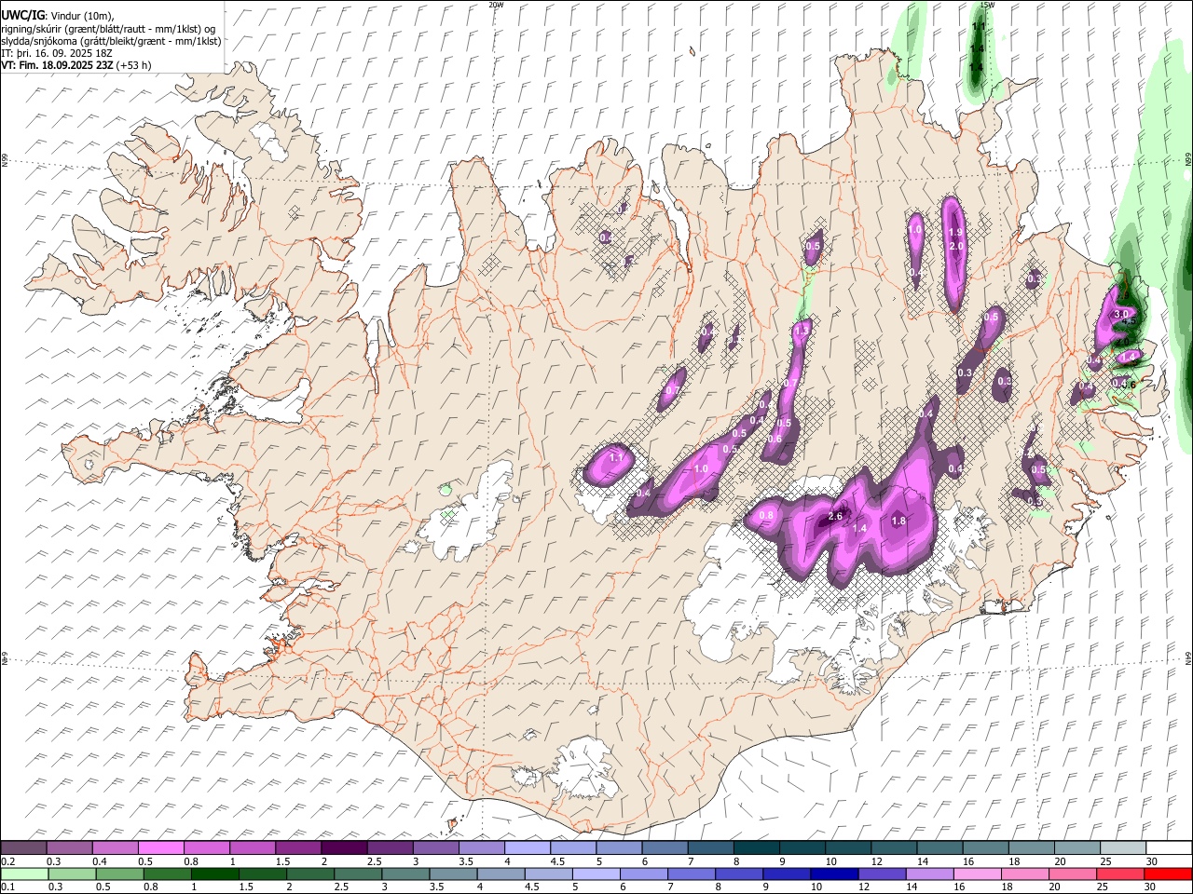Click the bright pink swatch between 0.5 and 0.8, top legend row
Viewport: 1193px width, 894px height.
(x=160, y=847)
